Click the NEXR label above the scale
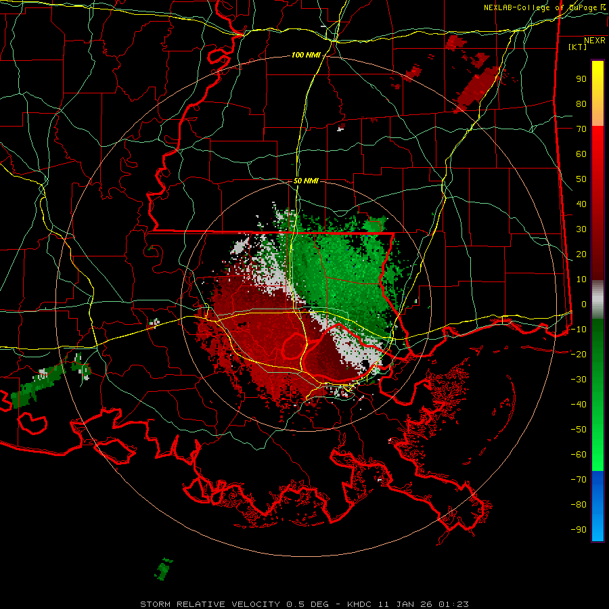The height and width of the screenshot is (609, 609). (x=594, y=41)
